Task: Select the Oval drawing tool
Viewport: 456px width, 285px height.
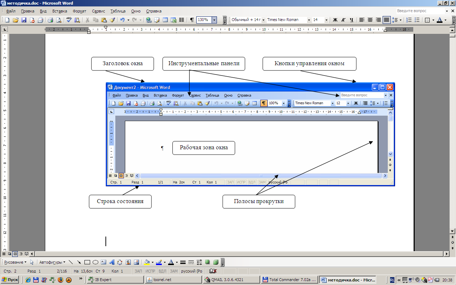Action: tap(95, 262)
